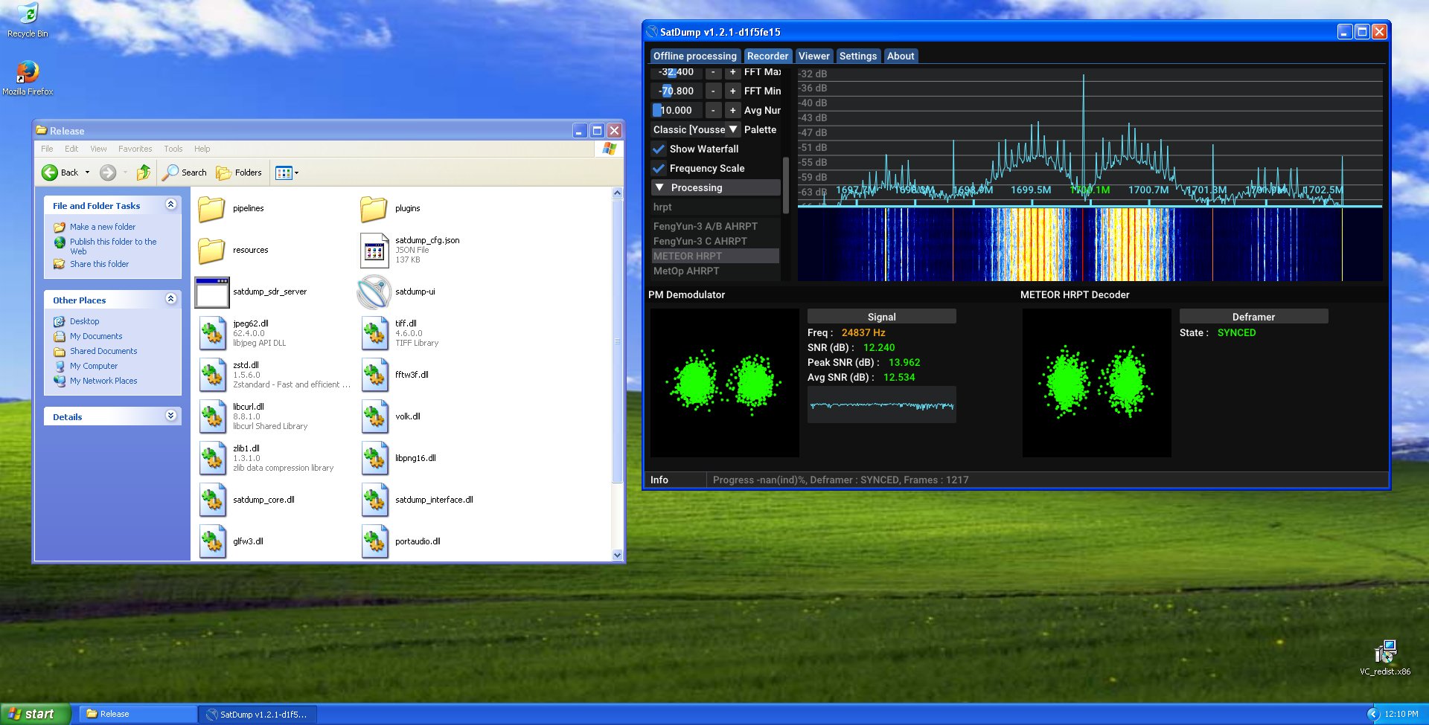1429x725 pixels.
Task: Open Recycle Bin on desktop
Action: pyautogui.click(x=28, y=20)
